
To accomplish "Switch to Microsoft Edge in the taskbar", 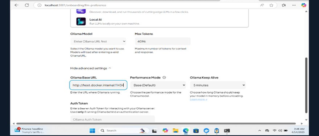I will 186,130.
